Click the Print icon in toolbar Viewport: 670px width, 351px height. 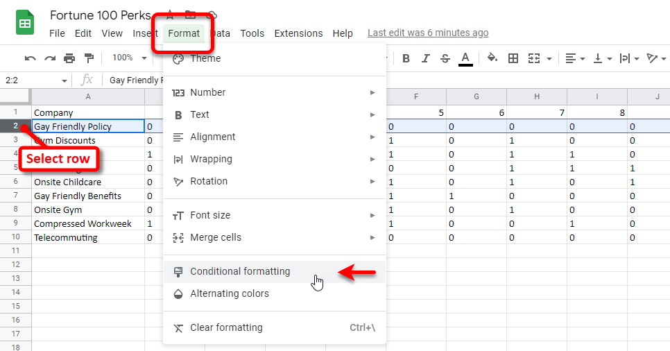click(69, 58)
